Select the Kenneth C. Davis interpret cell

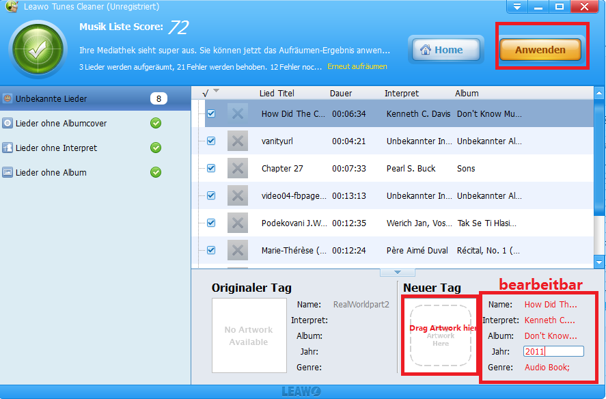(418, 113)
